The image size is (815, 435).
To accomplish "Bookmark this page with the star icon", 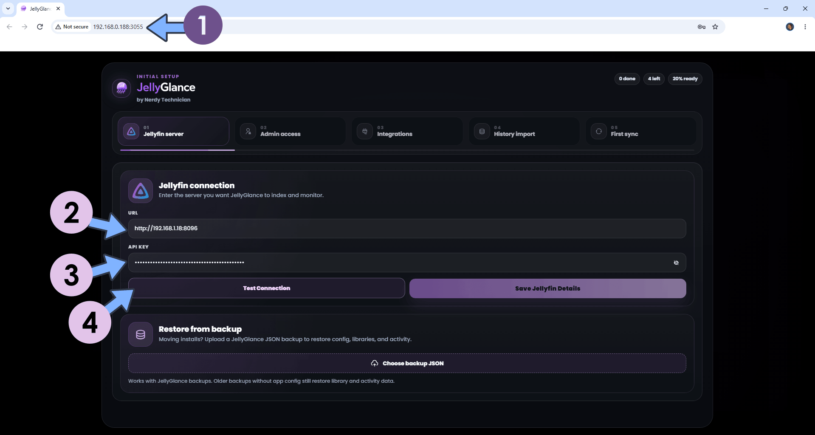I will point(715,27).
